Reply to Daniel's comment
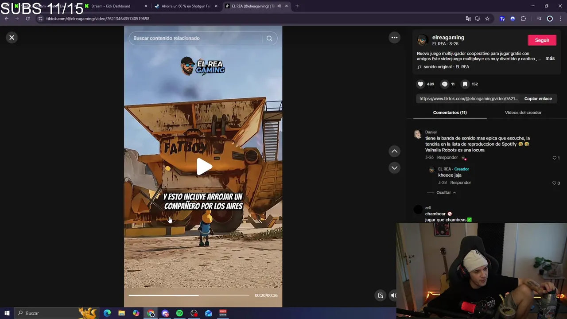Viewport: 567px width, 319px height. tap(447, 158)
